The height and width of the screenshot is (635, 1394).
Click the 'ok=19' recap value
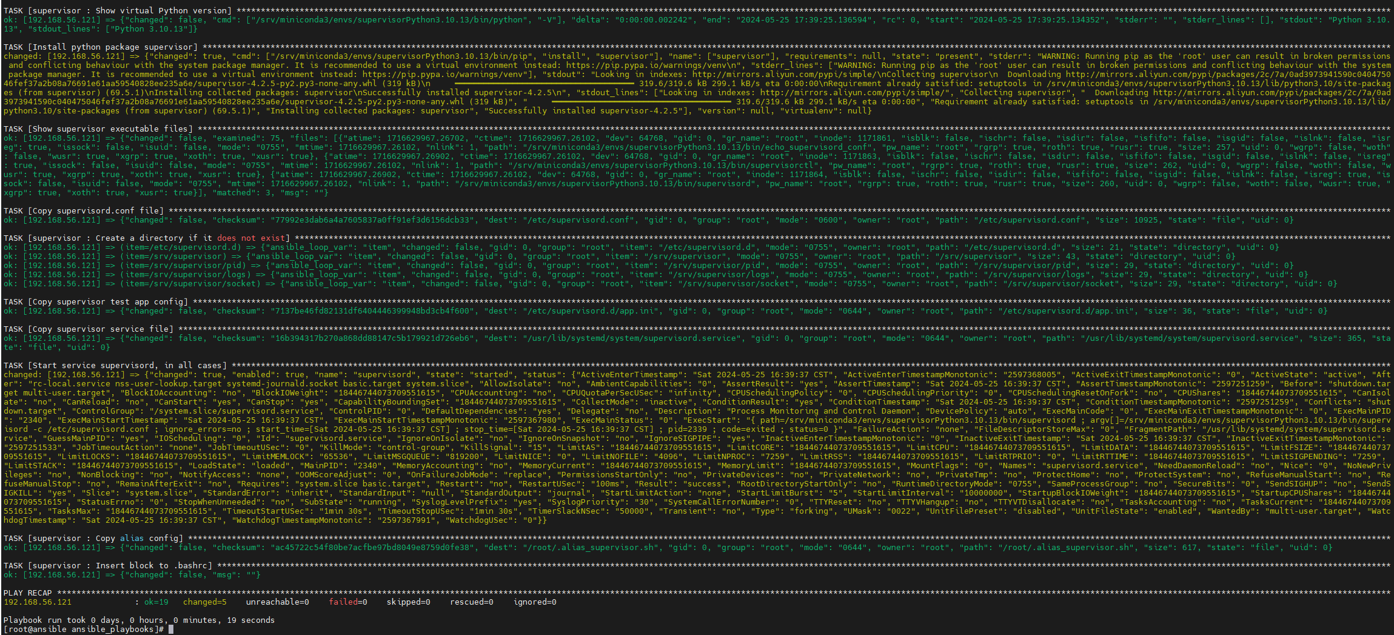point(156,602)
